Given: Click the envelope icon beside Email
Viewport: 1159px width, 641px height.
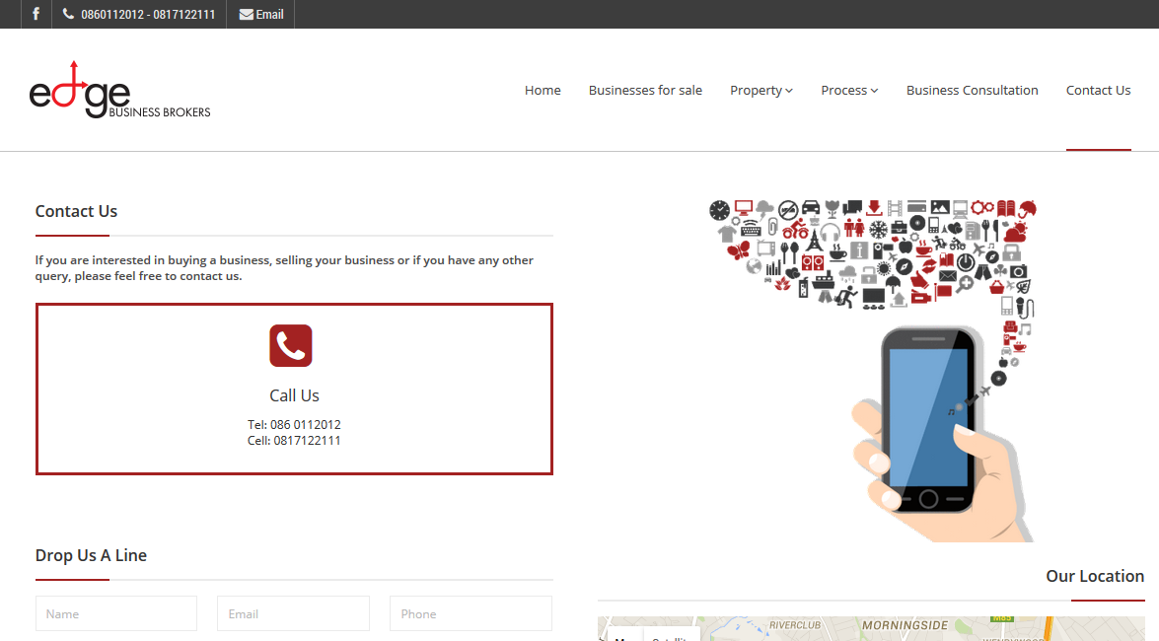Looking at the screenshot, I should click(x=247, y=14).
